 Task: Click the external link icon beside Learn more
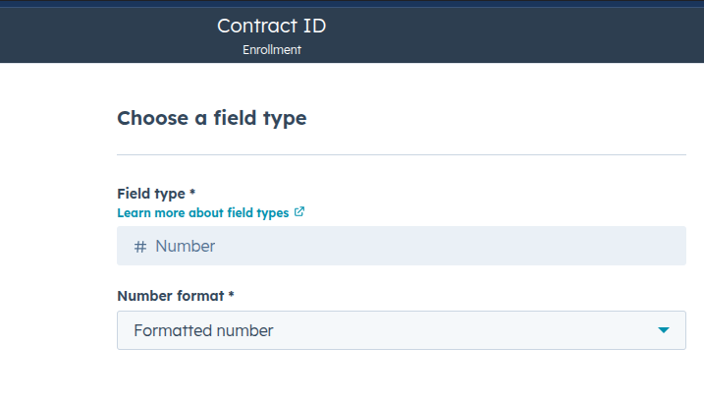(299, 211)
